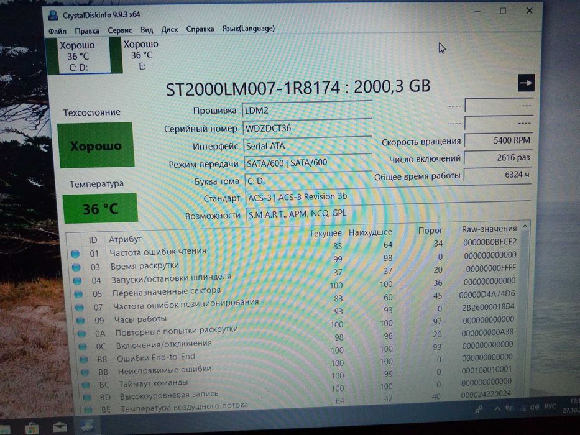Image resolution: width=580 pixels, height=435 pixels.
Task: Click the Интерфейс field Serial ATA
Action: coord(307,146)
